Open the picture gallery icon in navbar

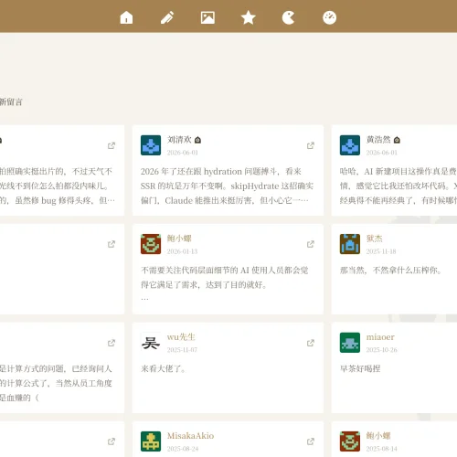[x=207, y=17]
